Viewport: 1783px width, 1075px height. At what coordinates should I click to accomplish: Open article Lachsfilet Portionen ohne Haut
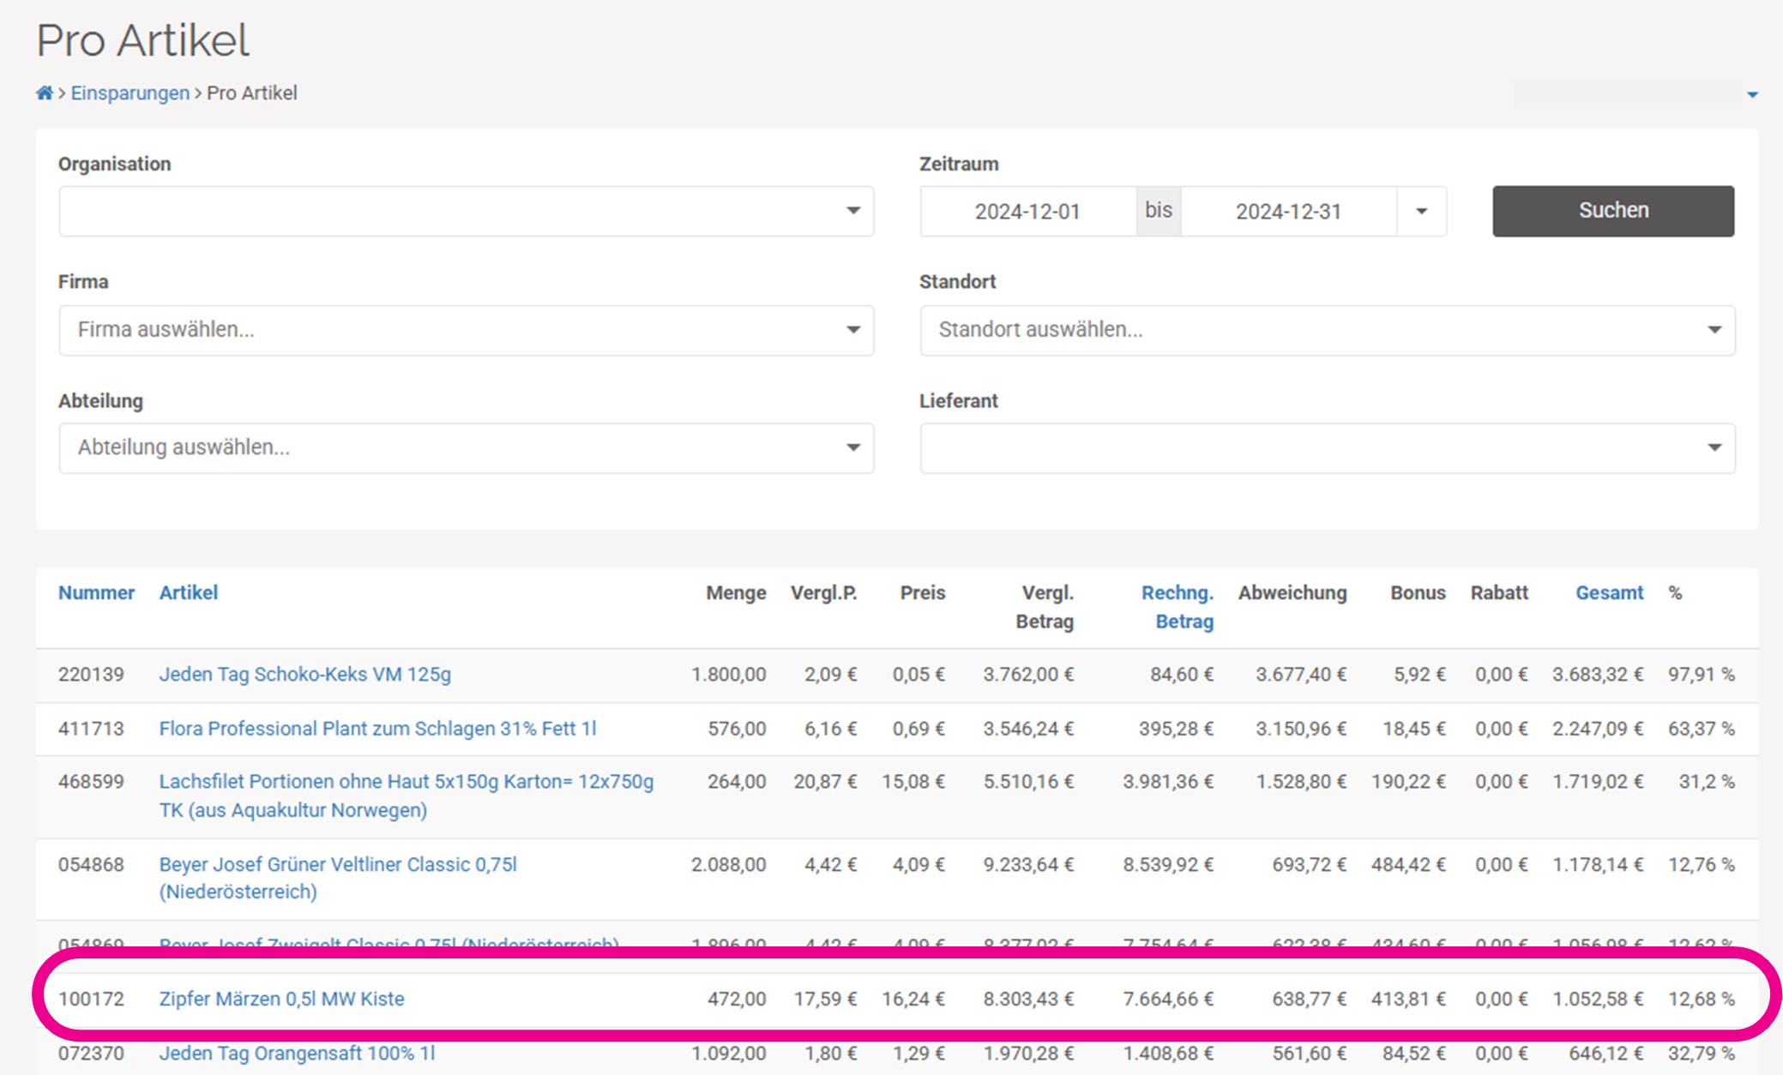(407, 796)
